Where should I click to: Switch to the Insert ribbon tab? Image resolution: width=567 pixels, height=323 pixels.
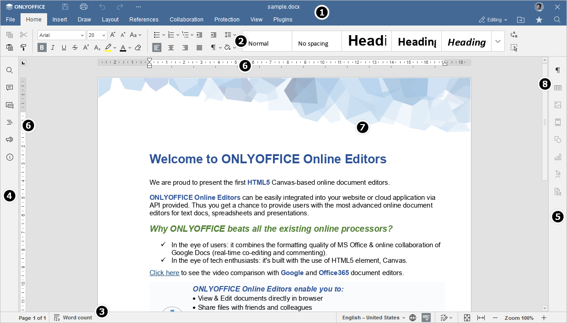coord(60,20)
